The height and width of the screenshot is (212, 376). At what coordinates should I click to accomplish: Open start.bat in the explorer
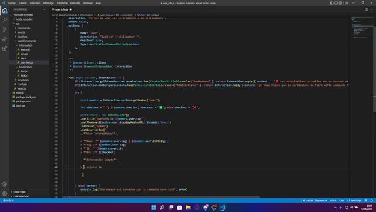pyautogui.click(x=29, y=106)
